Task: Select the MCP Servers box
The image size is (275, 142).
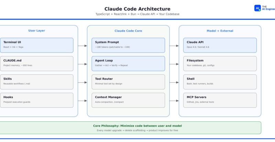Action: (220, 100)
